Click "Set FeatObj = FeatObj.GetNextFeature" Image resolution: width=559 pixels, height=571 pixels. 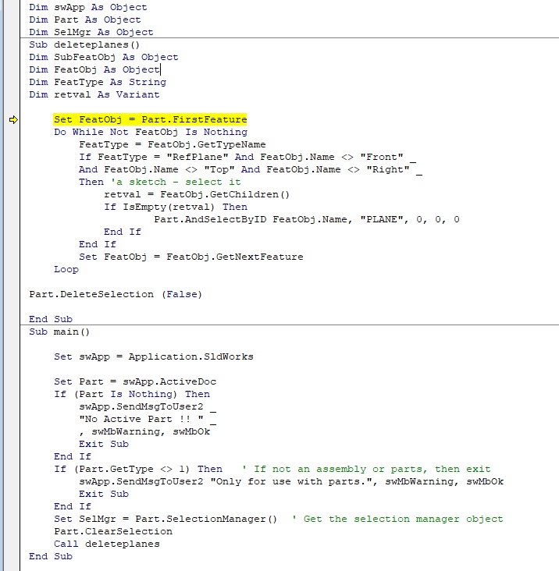tap(191, 257)
